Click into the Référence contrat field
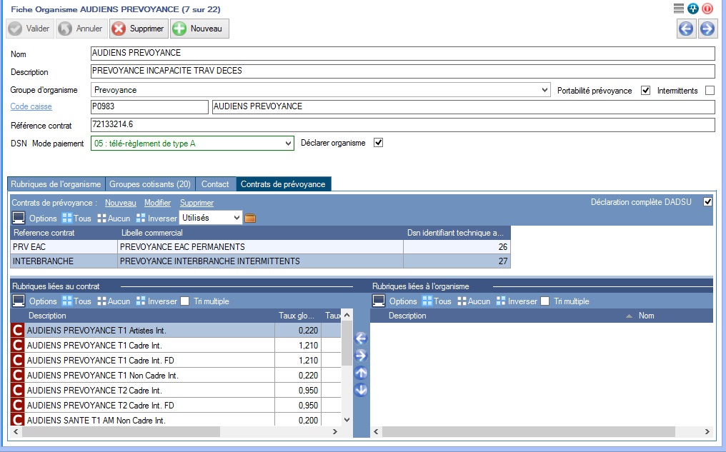Image resolution: width=726 pixels, height=452 pixels. pyautogui.click(x=402, y=125)
